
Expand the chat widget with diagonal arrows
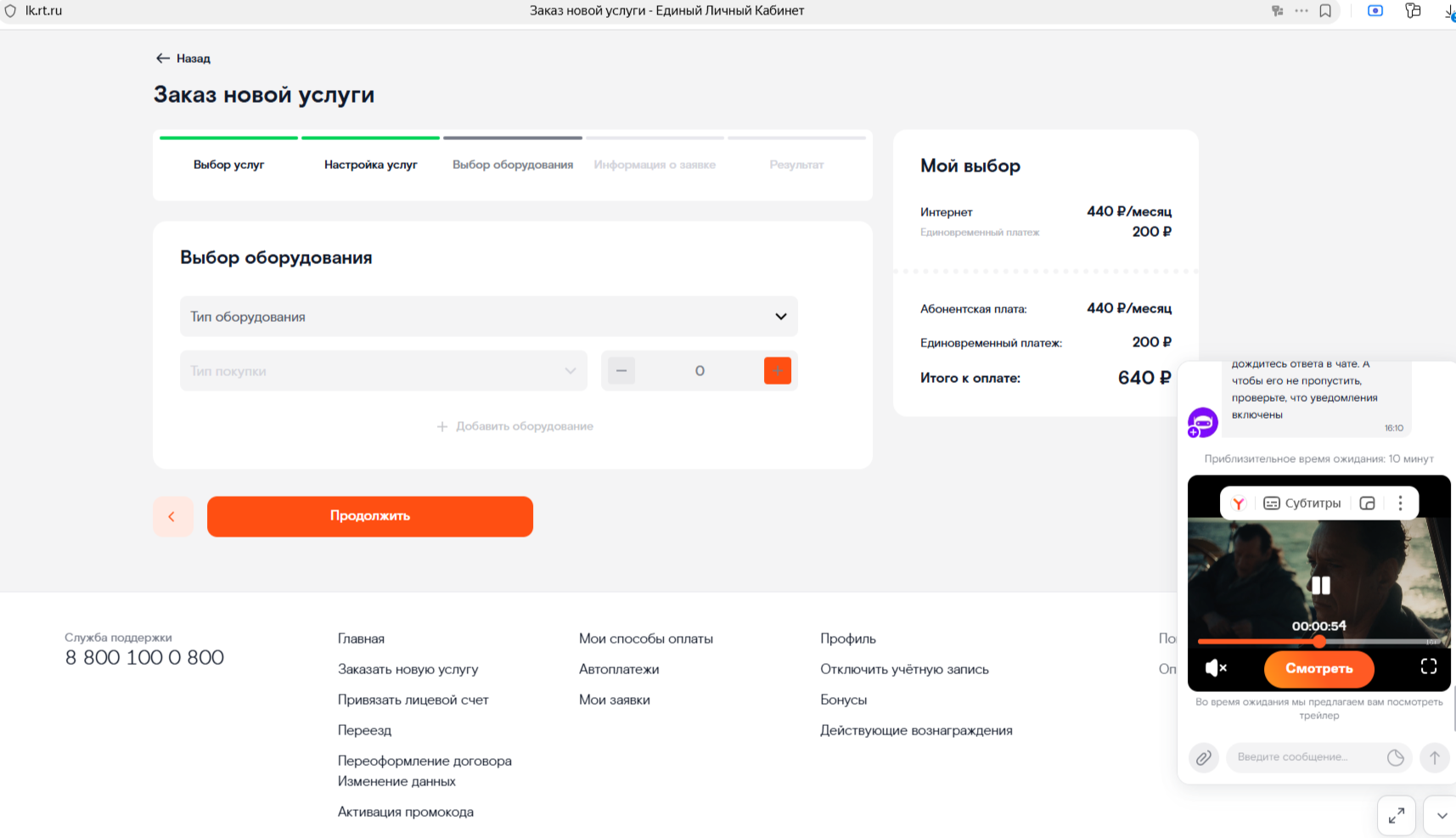(x=1396, y=816)
